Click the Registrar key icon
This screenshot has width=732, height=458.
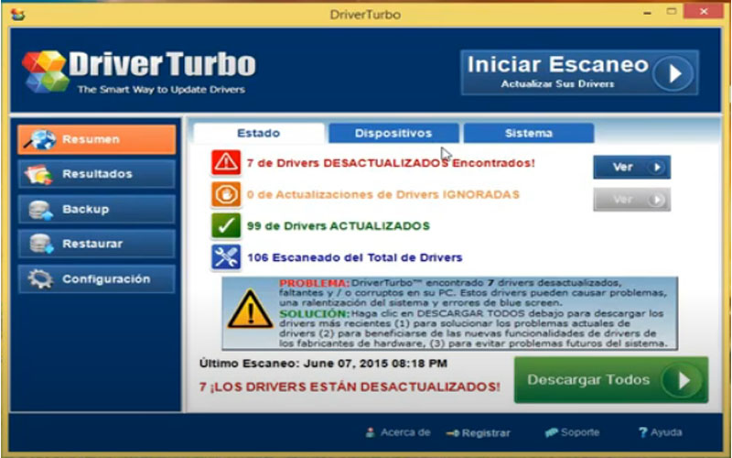coord(453,433)
